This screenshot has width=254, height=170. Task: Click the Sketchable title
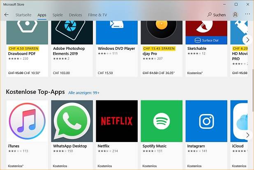coord(197,49)
